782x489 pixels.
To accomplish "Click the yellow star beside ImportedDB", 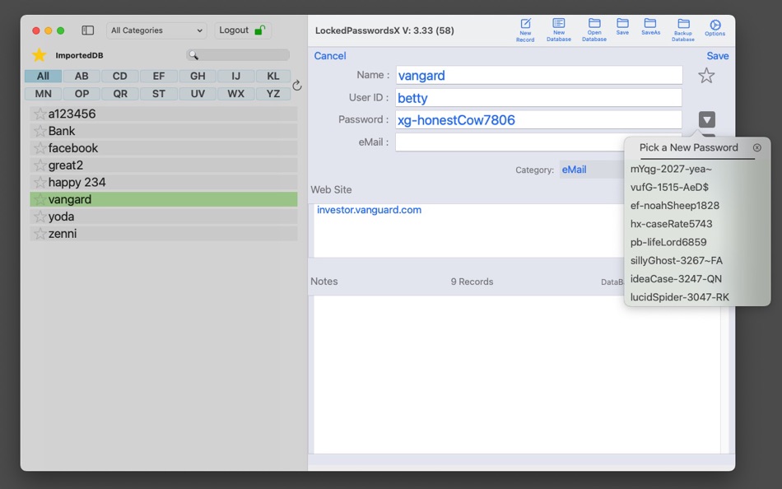I will [39, 55].
